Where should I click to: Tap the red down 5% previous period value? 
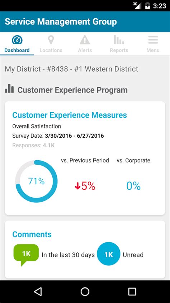[85, 186]
